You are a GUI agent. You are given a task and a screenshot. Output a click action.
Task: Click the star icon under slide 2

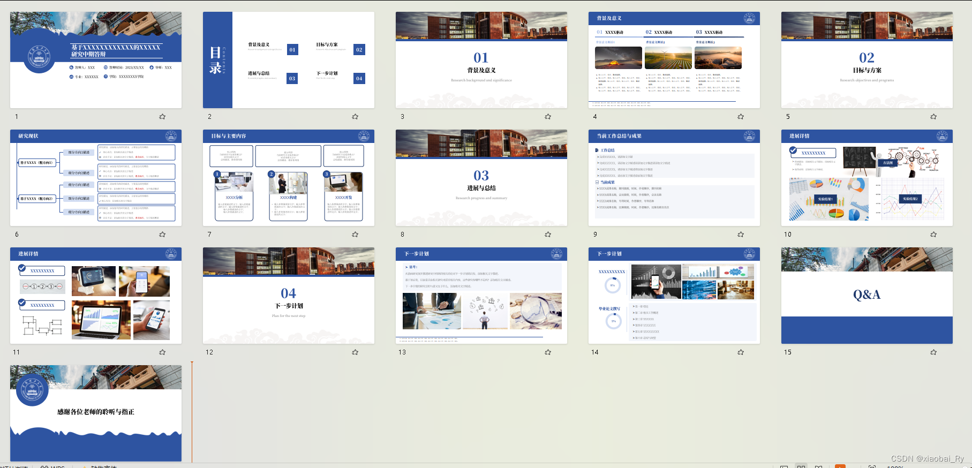click(x=355, y=116)
